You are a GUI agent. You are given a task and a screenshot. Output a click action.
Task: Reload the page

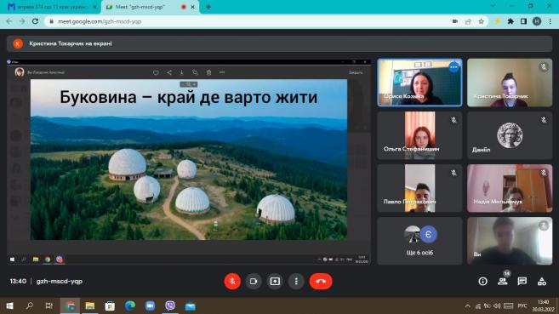[35, 21]
